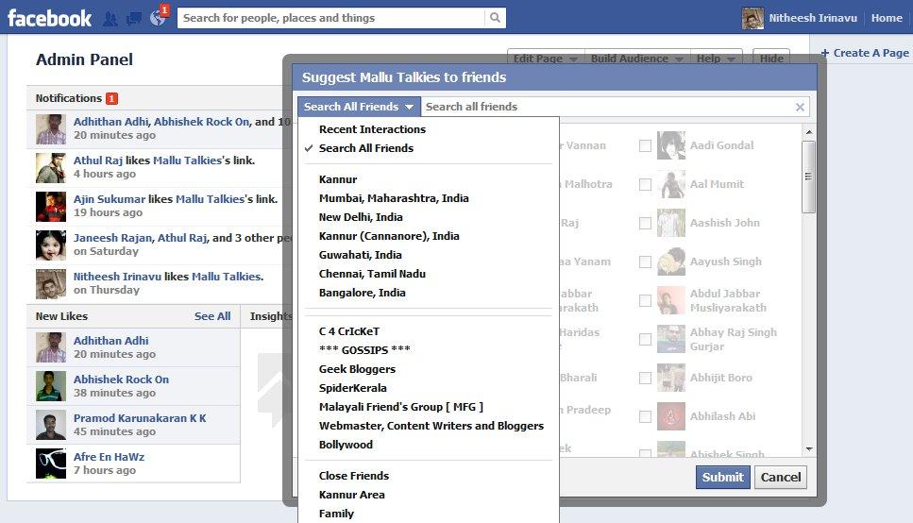Select the checked Search All Friends option
The image size is (913, 523).
(366, 148)
